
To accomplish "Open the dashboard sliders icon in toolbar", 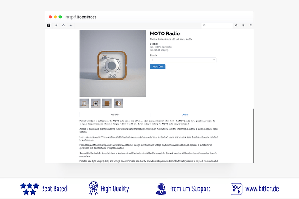I will [x=251, y=26].
